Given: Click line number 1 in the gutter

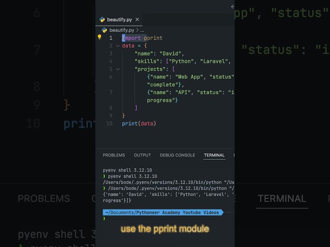Looking at the screenshot, I should tap(111, 38).
